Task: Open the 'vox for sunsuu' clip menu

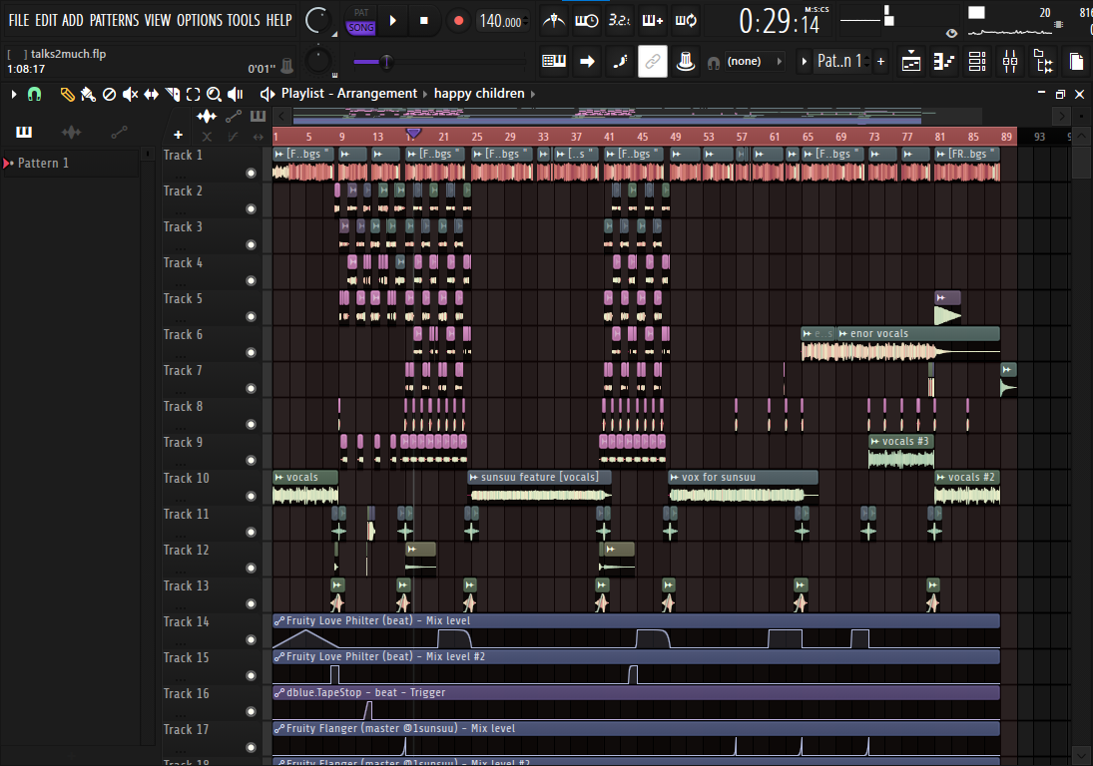Action: coord(674,477)
